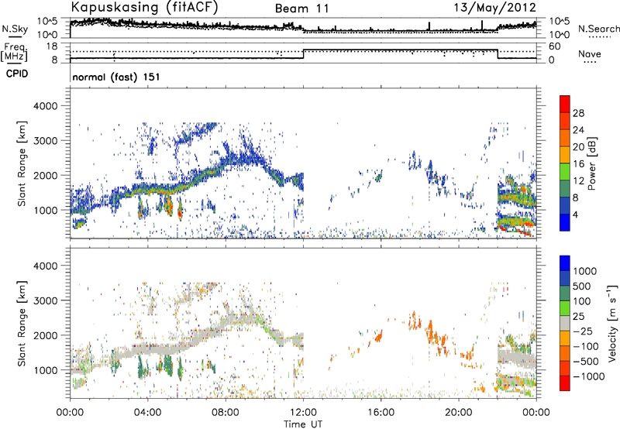Click the power panel 'Slant Range [km]' label

(22, 163)
